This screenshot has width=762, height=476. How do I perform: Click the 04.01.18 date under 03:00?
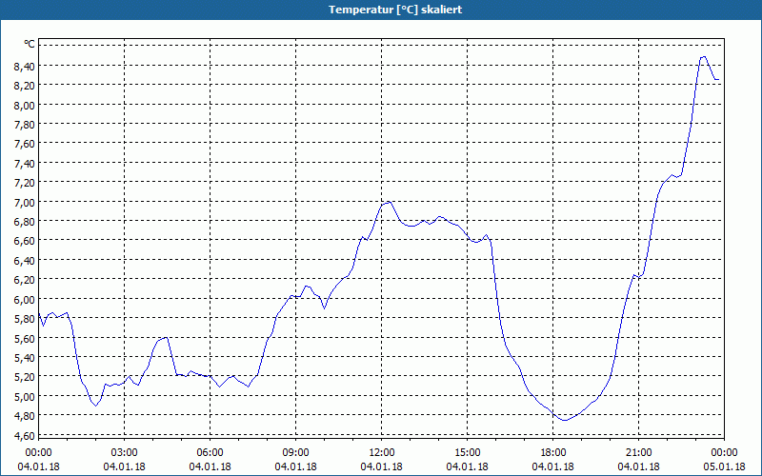[125, 466]
